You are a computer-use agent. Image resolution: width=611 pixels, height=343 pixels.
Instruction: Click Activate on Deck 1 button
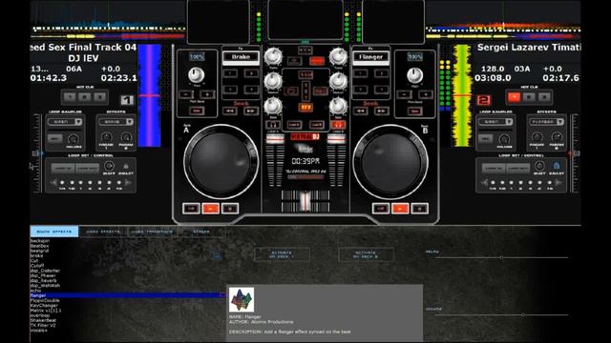[282, 254]
